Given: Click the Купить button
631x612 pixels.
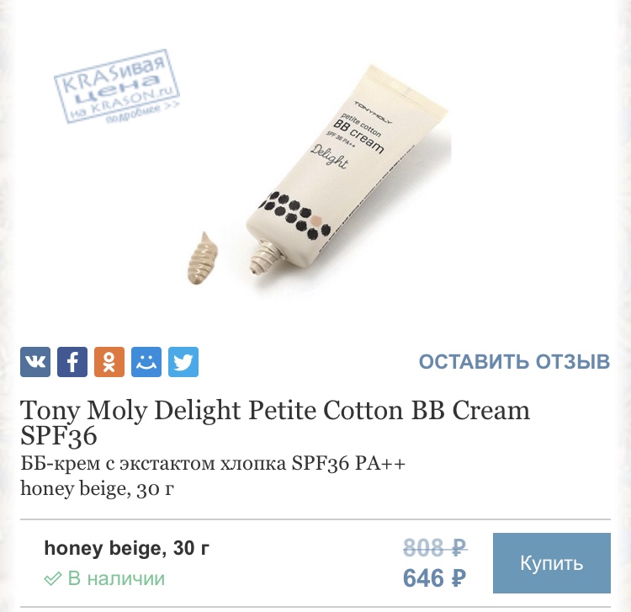Looking at the screenshot, I should [x=552, y=563].
